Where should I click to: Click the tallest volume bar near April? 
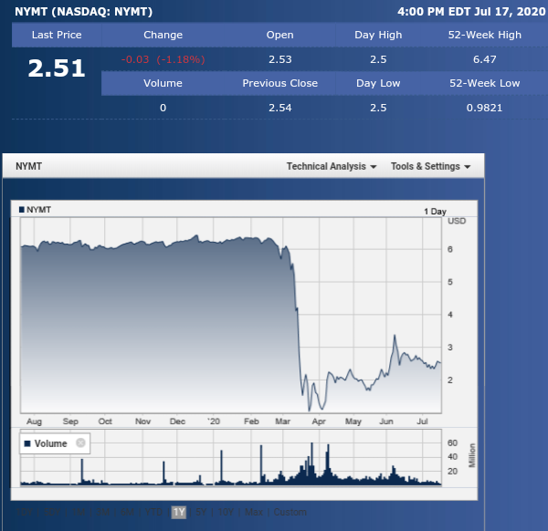point(311,463)
